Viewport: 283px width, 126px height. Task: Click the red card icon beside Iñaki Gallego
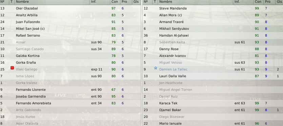[x=12, y=68]
